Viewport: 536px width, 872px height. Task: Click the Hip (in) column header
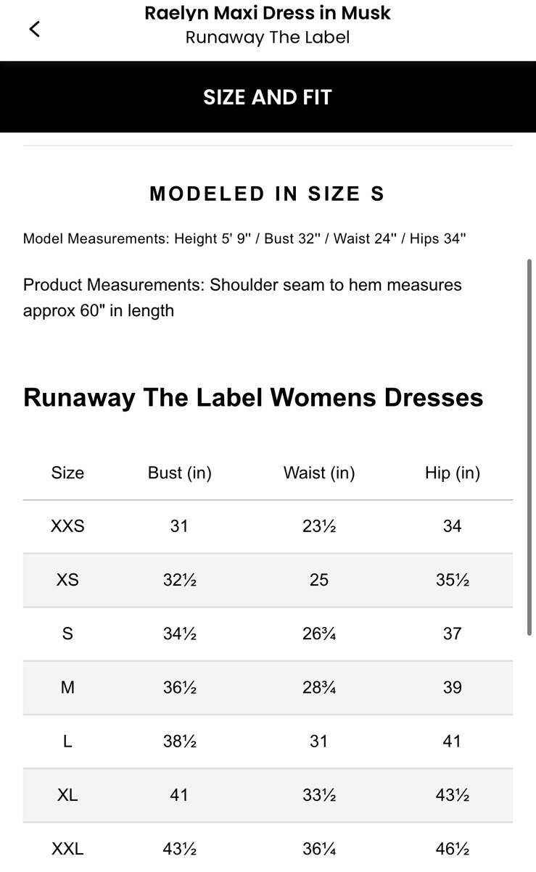pos(452,473)
